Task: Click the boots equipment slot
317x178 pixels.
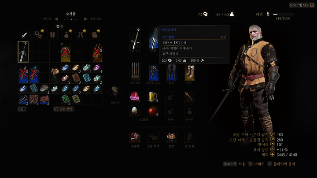Action: click(x=190, y=72)
